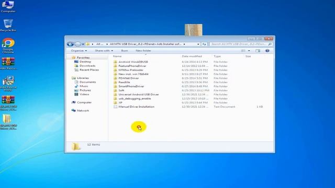
Task: Click the All MTK USB Driver breadcrumb segment
Action: [x=146, y=44]
